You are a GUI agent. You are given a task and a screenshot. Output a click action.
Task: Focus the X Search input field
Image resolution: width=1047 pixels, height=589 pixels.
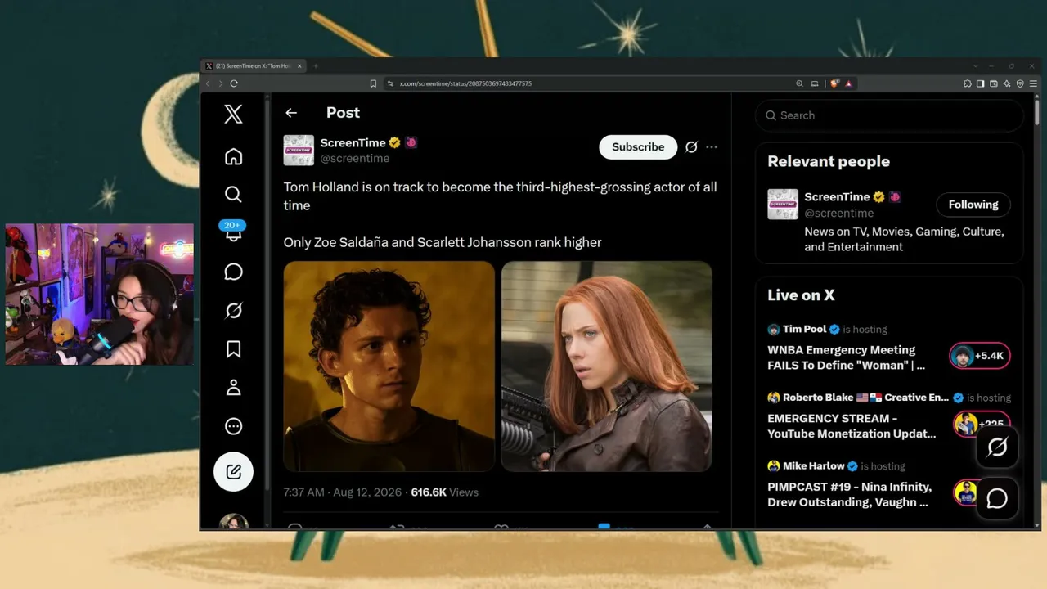pos(889,115)
